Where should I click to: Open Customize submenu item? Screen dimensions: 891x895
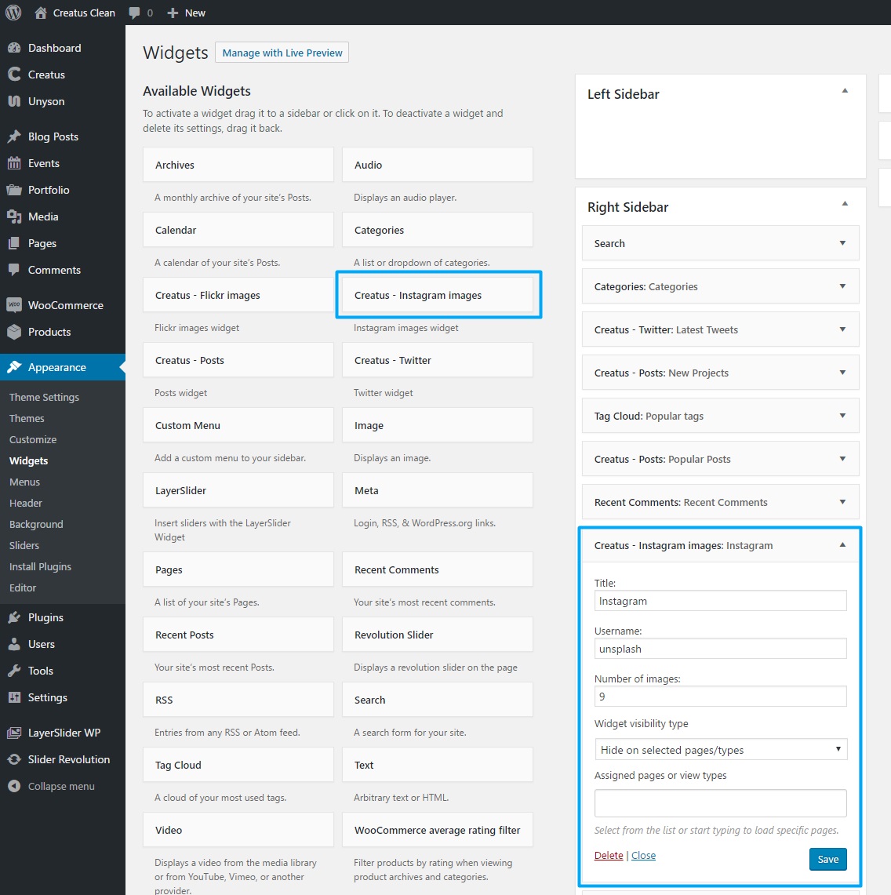pyautogui.click(x=33, y=439)
